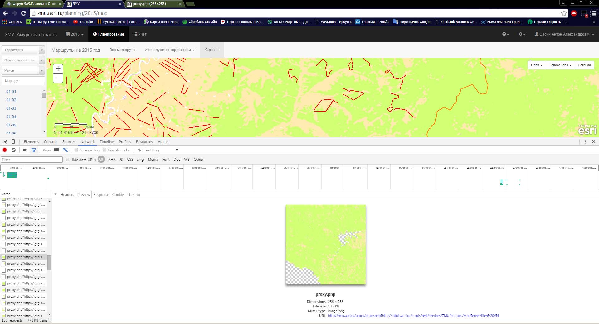Image resolution: width=599 pixels, height=324 pixels.
Task: Reload the page with browser refresh button
Action: coord(23,13)
